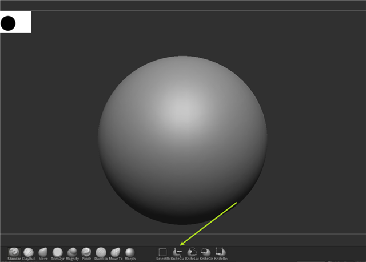
Task: Click the sphere model in the viewport
Action: [x=182, y=140]
